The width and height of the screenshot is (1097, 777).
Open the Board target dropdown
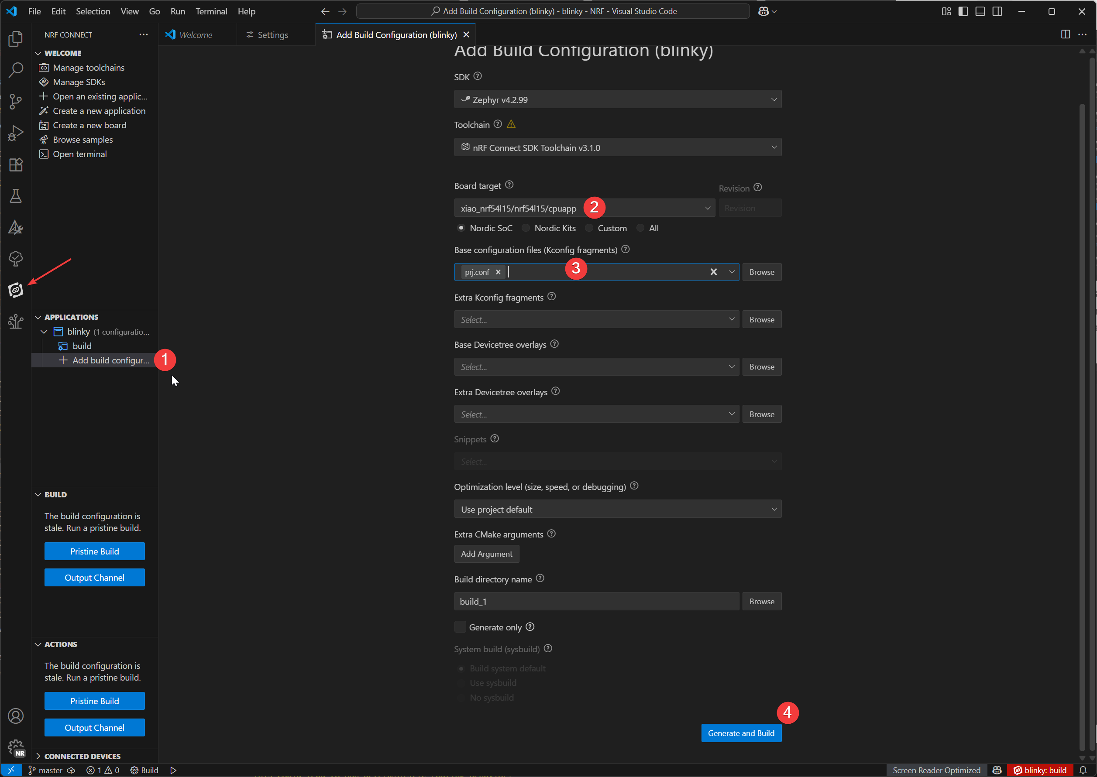point(585,208)
